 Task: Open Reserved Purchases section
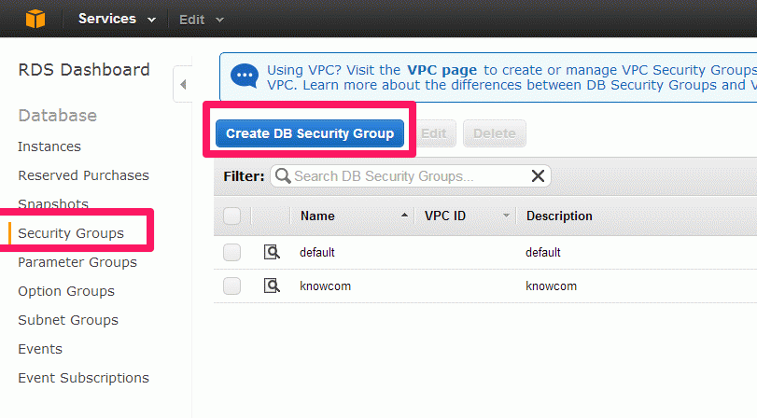point(83,175)
